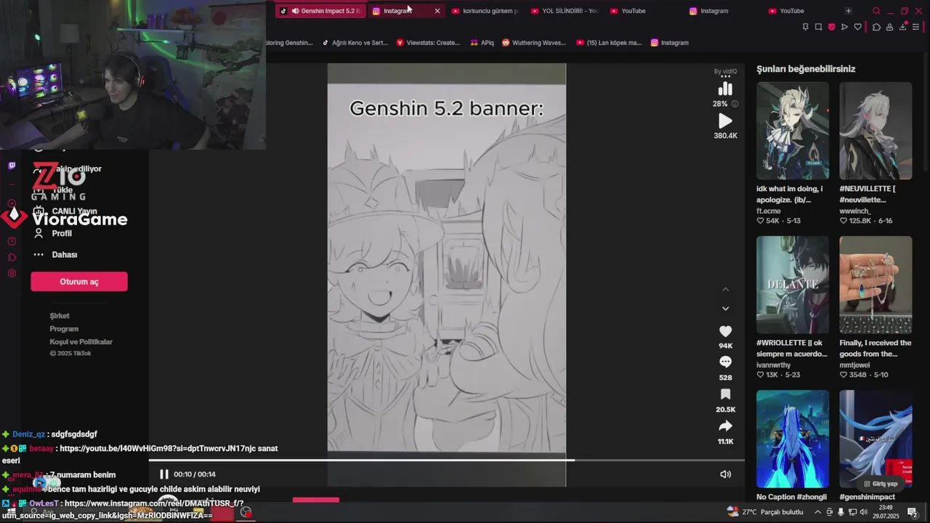Pause the TikTok video playback
Image resolution: width=930 pixels, height=523 pixels.
coord(163,474)
